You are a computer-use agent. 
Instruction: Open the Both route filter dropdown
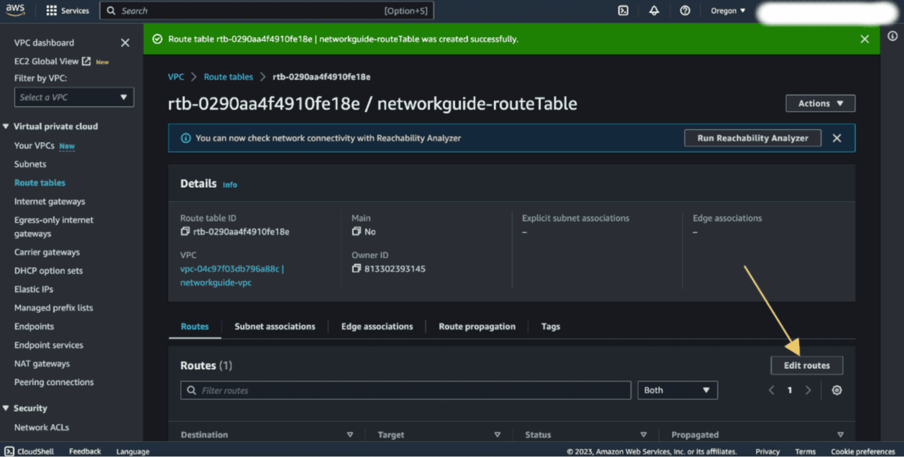point(677,391)
